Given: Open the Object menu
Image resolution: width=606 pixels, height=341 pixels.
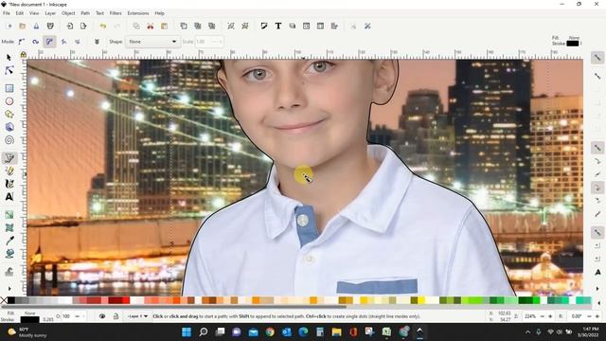Looking at the screenshot, I should [68, 13].
